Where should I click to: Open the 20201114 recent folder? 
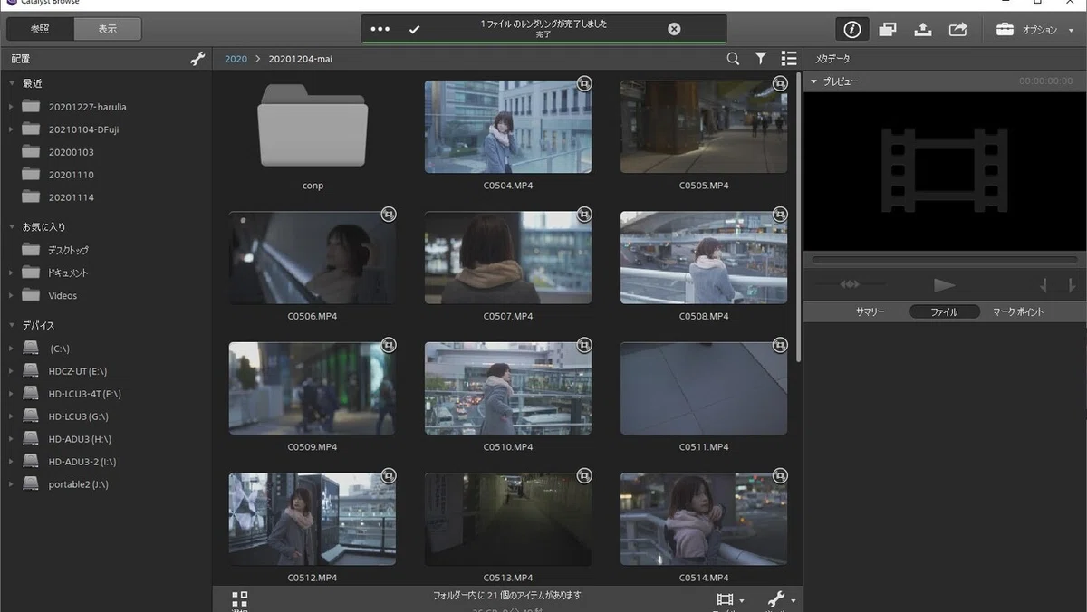(71, 197)
